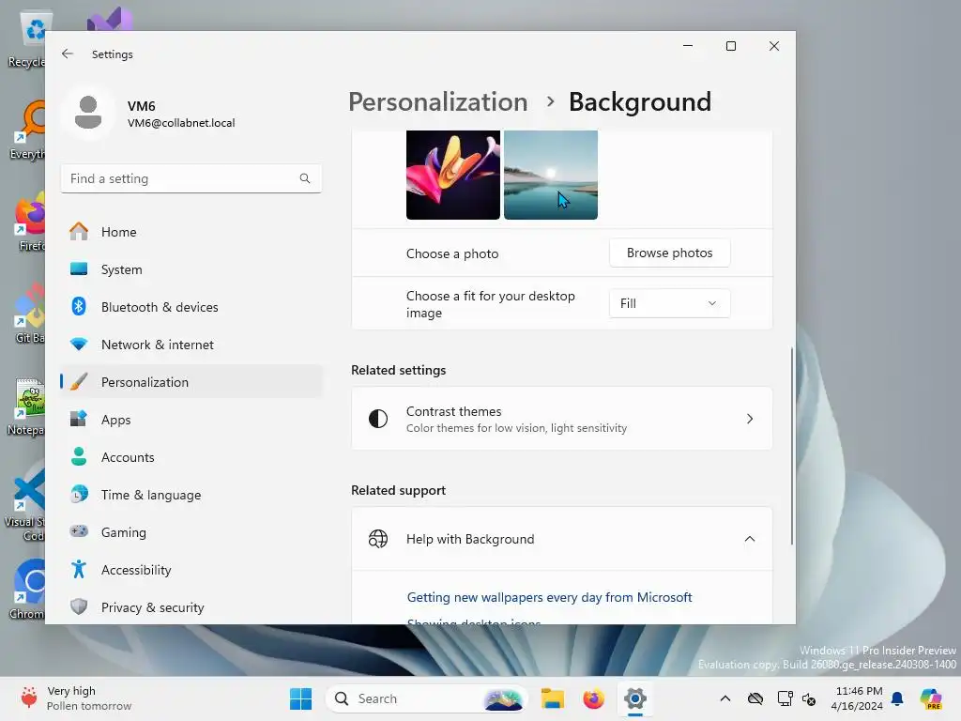This screenshot has width=961, height=721.
Task: Click the Bluetooth icon in sidebar
Action: tap(79, 307)
